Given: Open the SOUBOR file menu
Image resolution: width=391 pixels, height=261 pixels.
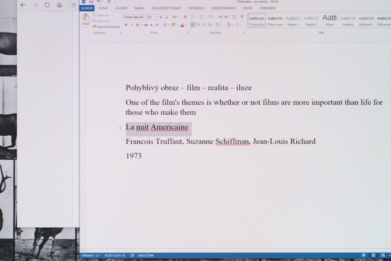Looking at the screenshot, I should [x=87, y=8].
